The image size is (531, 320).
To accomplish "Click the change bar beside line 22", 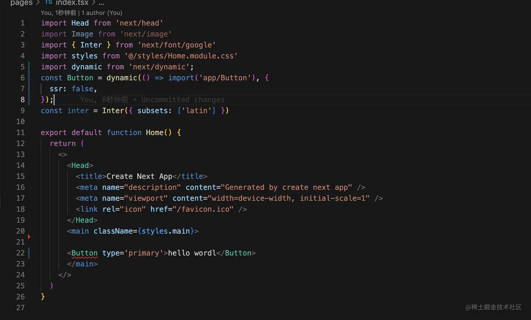I will [x=29, y=253].
